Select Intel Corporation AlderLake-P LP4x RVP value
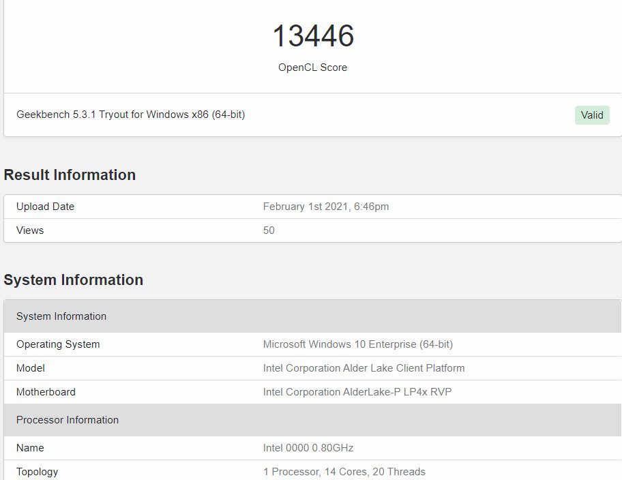Screen dimensions: 622x480 [x=357, y=392]
